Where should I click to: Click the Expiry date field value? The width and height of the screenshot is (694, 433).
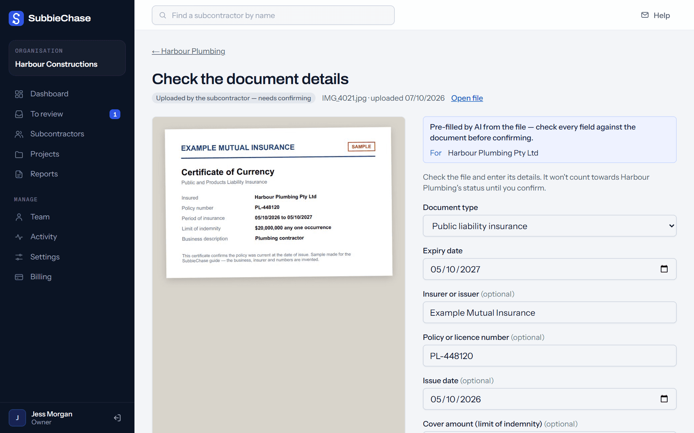pyautogui.click(x=455, y=270)
